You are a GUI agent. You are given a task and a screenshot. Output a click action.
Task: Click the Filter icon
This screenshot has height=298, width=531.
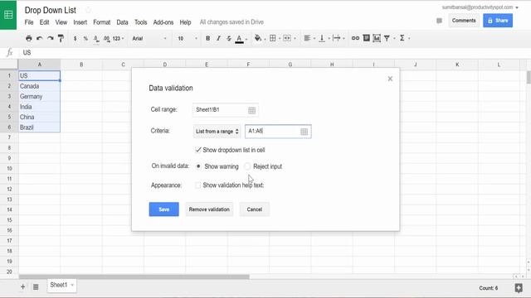tap(387, 38)
